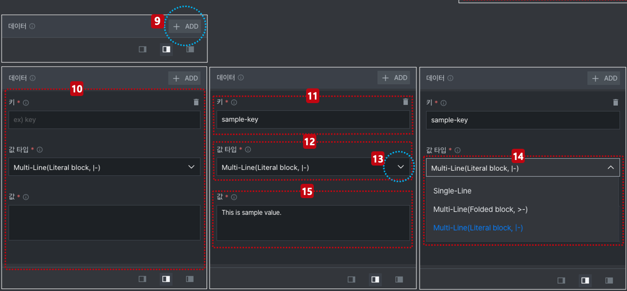Viewport: 627px width, 291px height.
Task: Click 데이터 info icon in panel without key fields
Action: (x=33, y=26)
